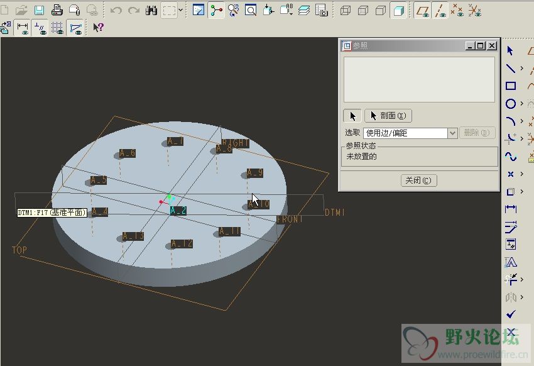Image resolution: width=534 pixels, height=366 pixels.
Task: Click the DTM1 datum plane label
Action: coord(334,213)
